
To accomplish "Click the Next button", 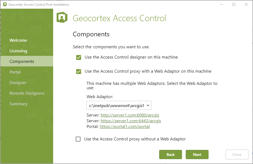I will [197, 155].
